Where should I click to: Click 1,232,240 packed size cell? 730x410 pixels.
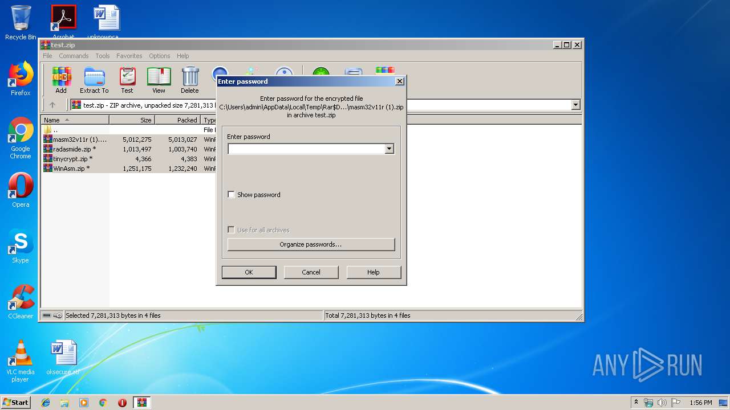pyautogui.click(x=182, y=169)
